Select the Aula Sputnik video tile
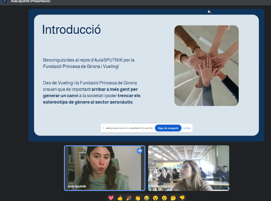Image resolution: width=271 pixels, height=201 pixels. click(x=105, y=168)
